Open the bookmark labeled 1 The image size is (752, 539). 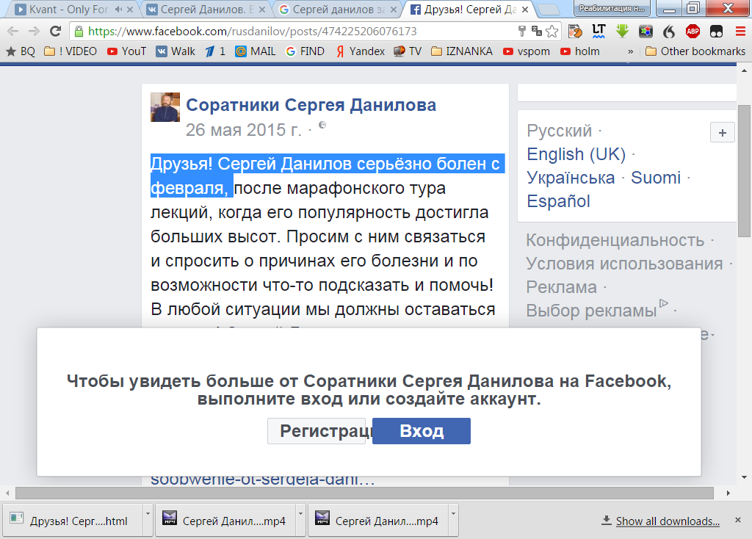(215, 51)
